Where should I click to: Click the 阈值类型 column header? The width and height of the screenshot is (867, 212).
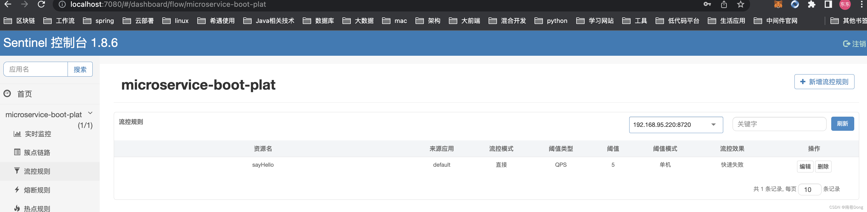coord(561,148)
